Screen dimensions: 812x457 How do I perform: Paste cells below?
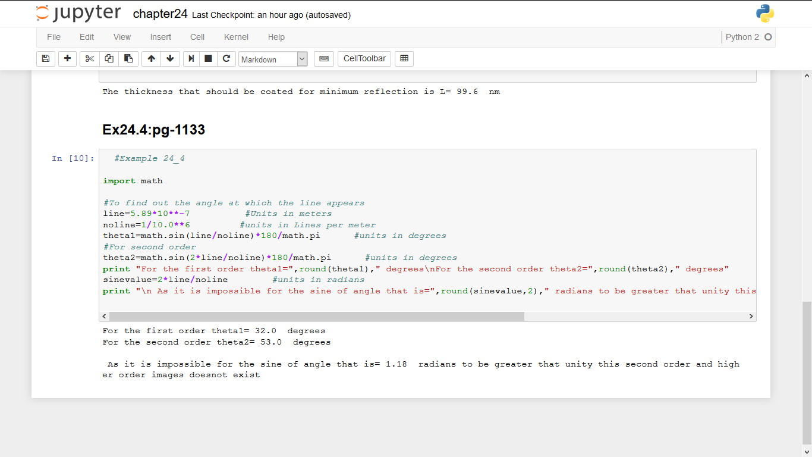128,58
